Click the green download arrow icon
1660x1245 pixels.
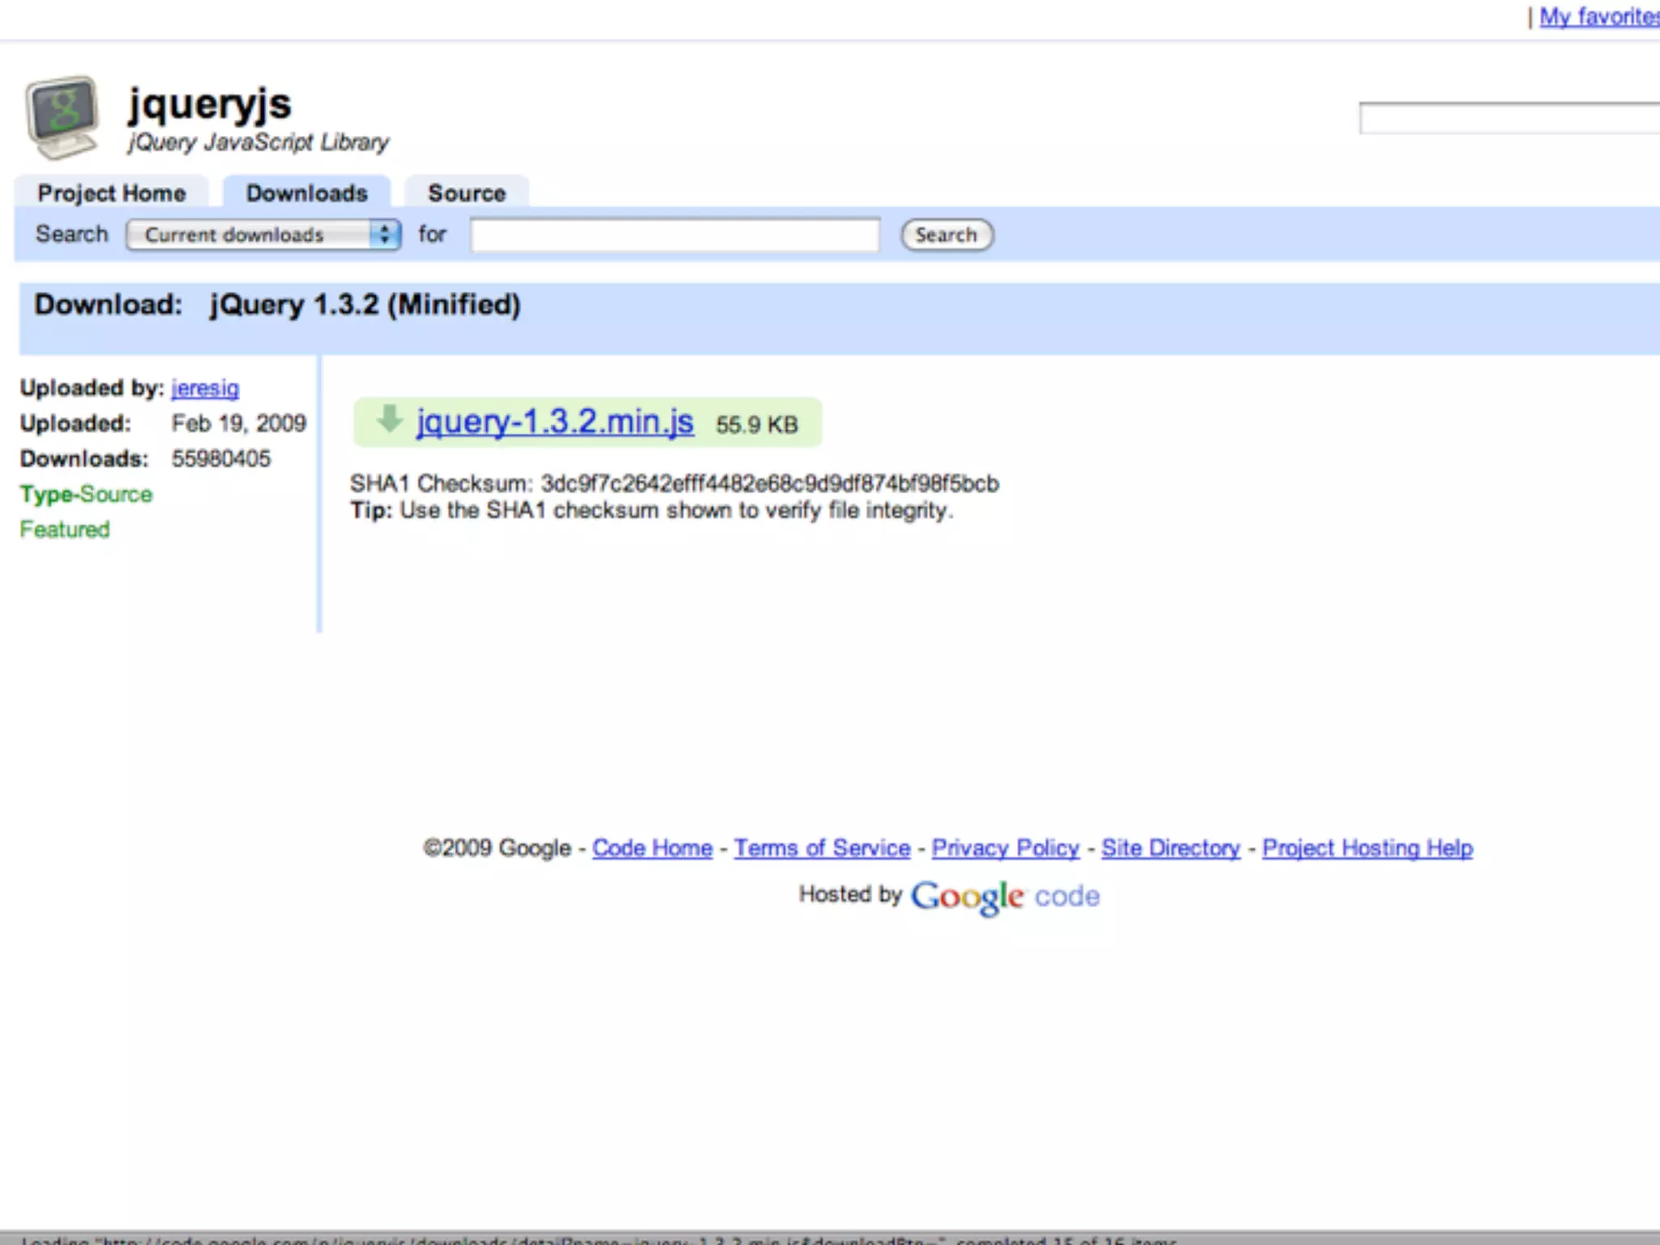tap(389, 419)
